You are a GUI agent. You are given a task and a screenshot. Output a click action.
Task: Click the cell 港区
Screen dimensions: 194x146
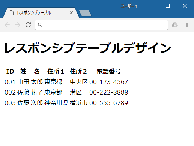[76, 92]
